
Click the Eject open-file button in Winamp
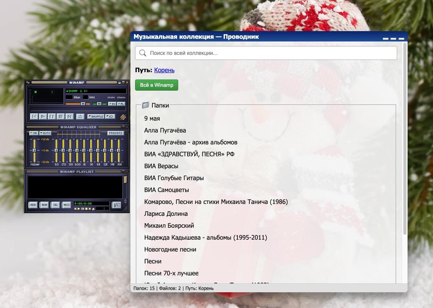click(x=80, y=116)
